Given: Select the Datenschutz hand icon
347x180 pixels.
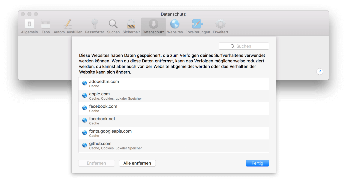Looking at the screenshot, I should (x=153, y=24).
